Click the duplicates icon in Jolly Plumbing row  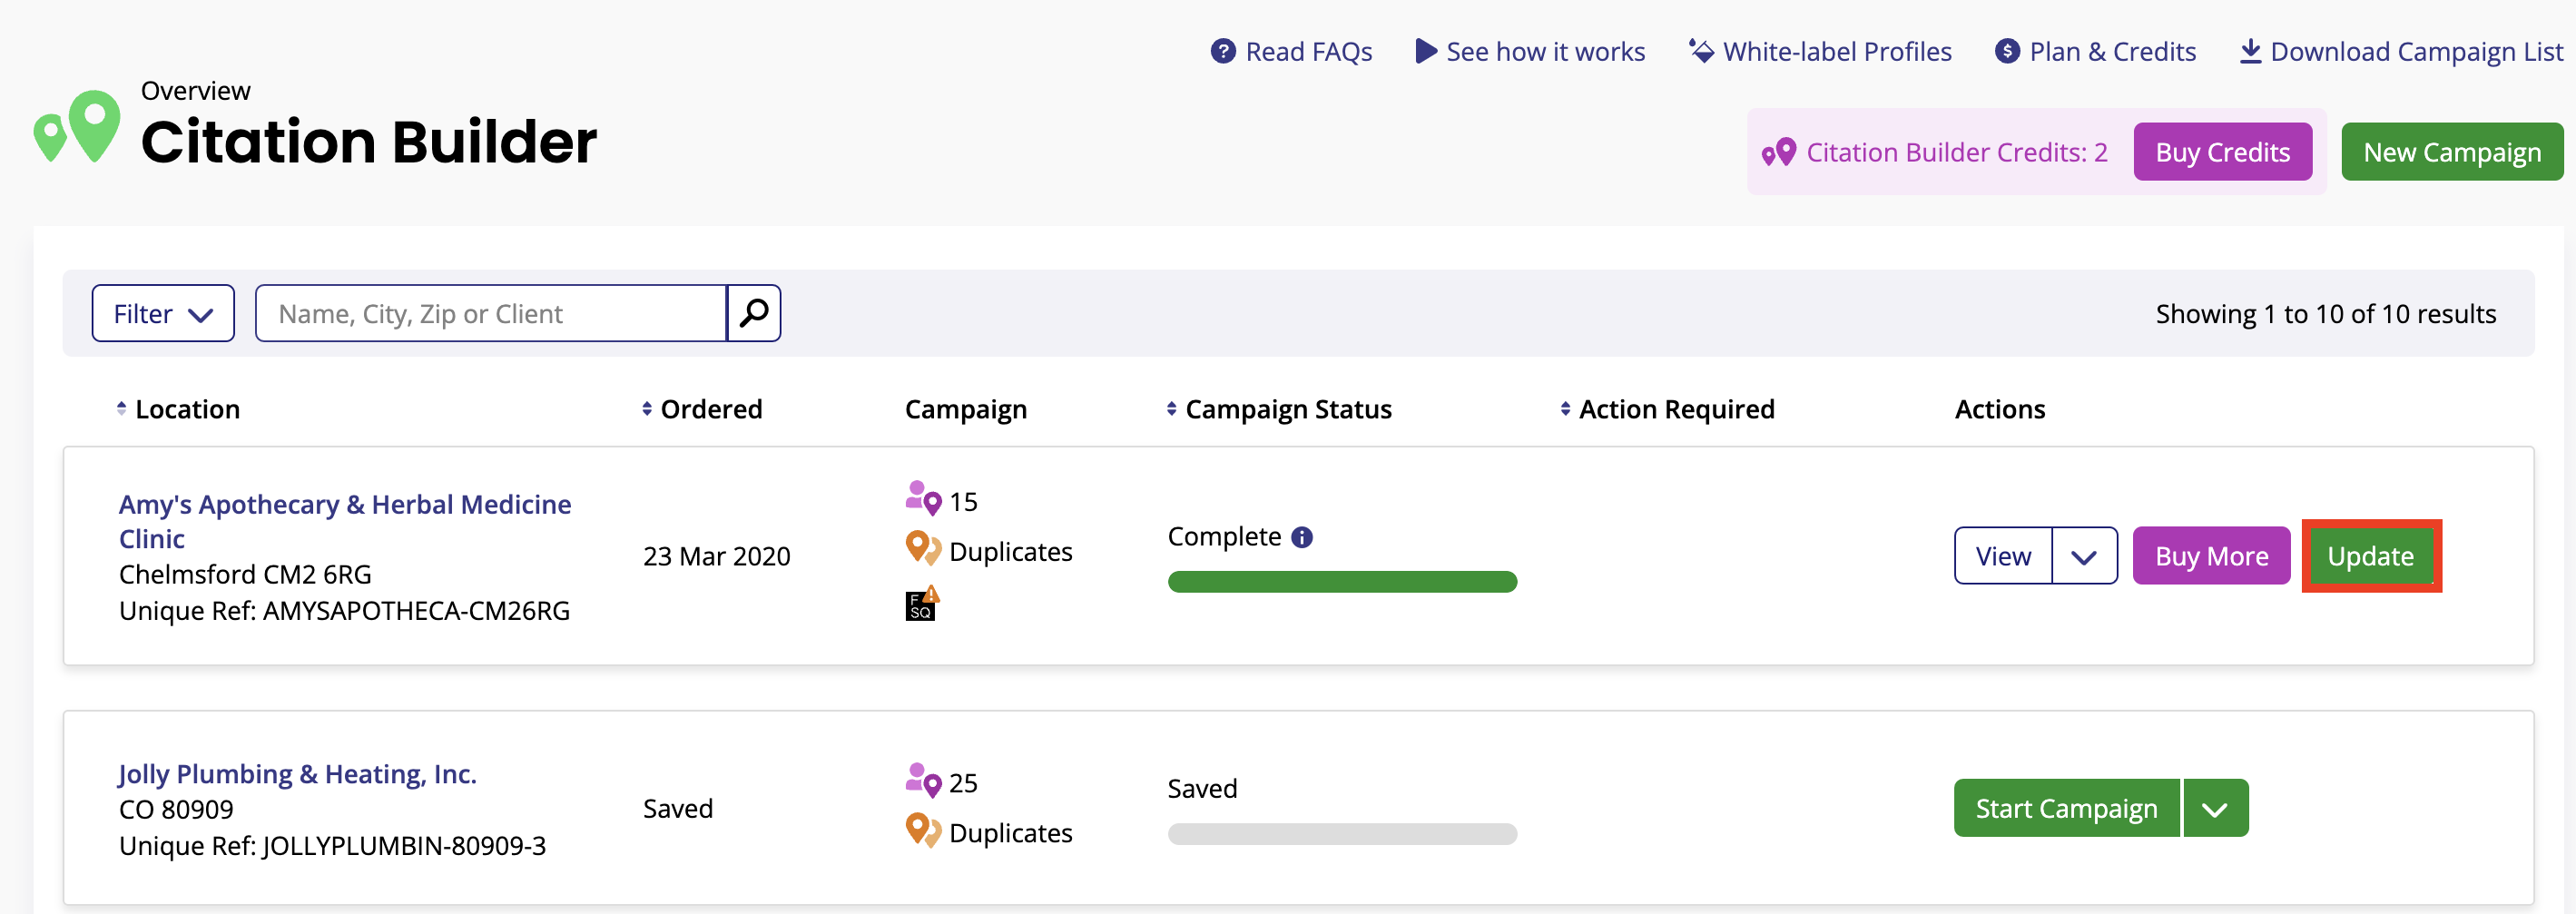tap(922, 831)
